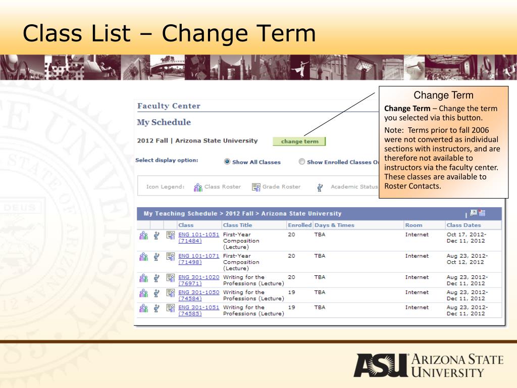Click the Room column header
The width and height of the screenshot is (517, 388).
click(413, 225)
